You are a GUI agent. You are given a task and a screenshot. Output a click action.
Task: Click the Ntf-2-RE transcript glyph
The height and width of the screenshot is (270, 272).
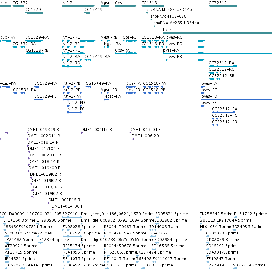pos(79,41)
